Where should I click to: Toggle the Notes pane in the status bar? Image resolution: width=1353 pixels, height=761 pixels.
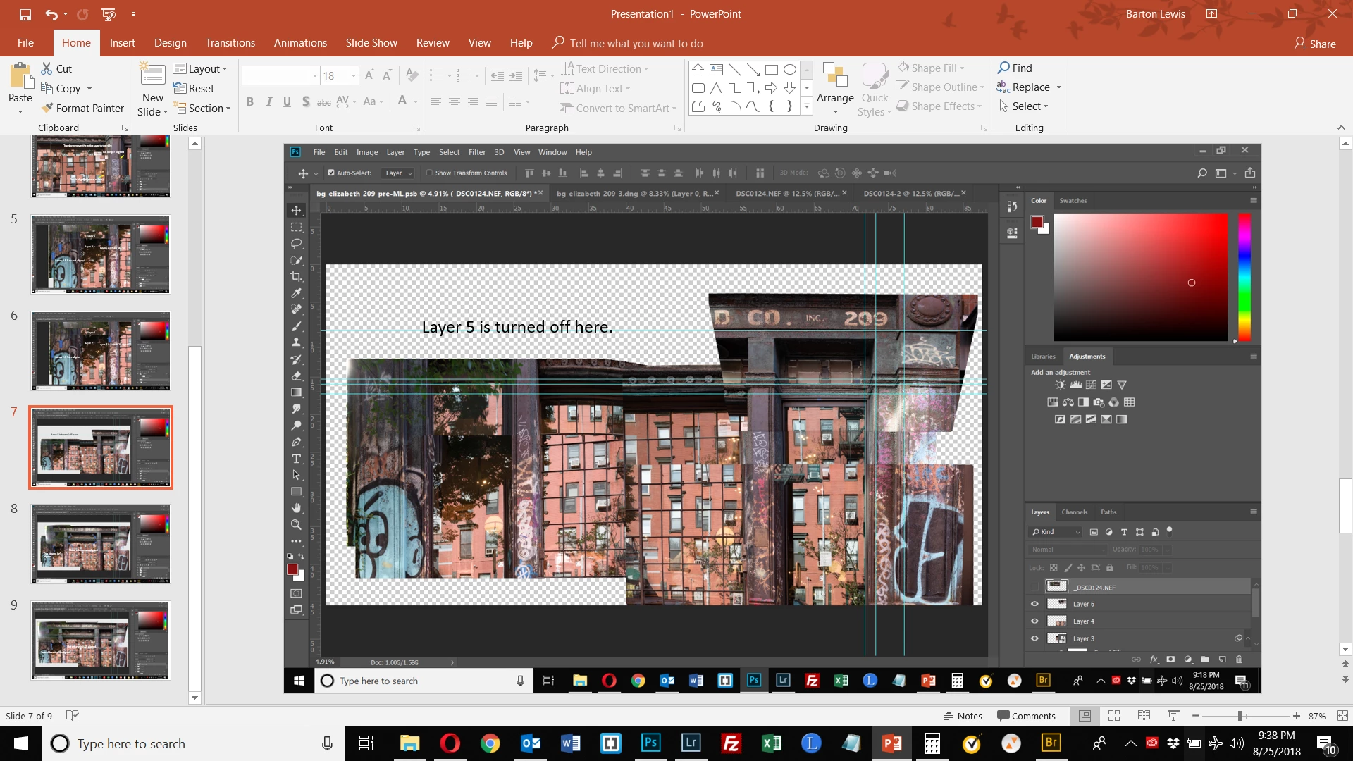coord(963,716)
